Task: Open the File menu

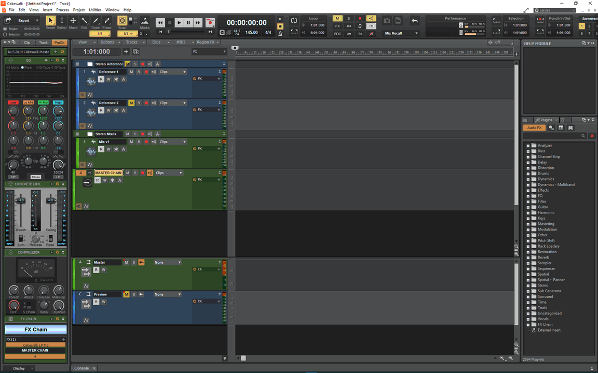Action: coord(11,10)
